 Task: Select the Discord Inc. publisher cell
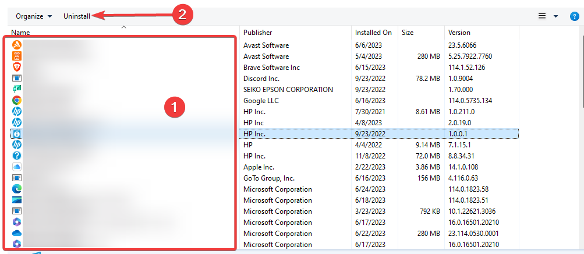coord(261,79)
